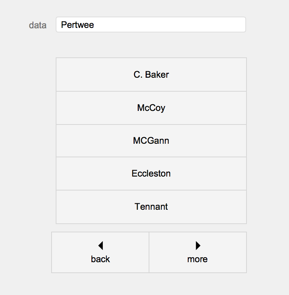The height and width of the screenshot is (295, 289).
Task: Select Eccleston in the list
Action: 151,174
